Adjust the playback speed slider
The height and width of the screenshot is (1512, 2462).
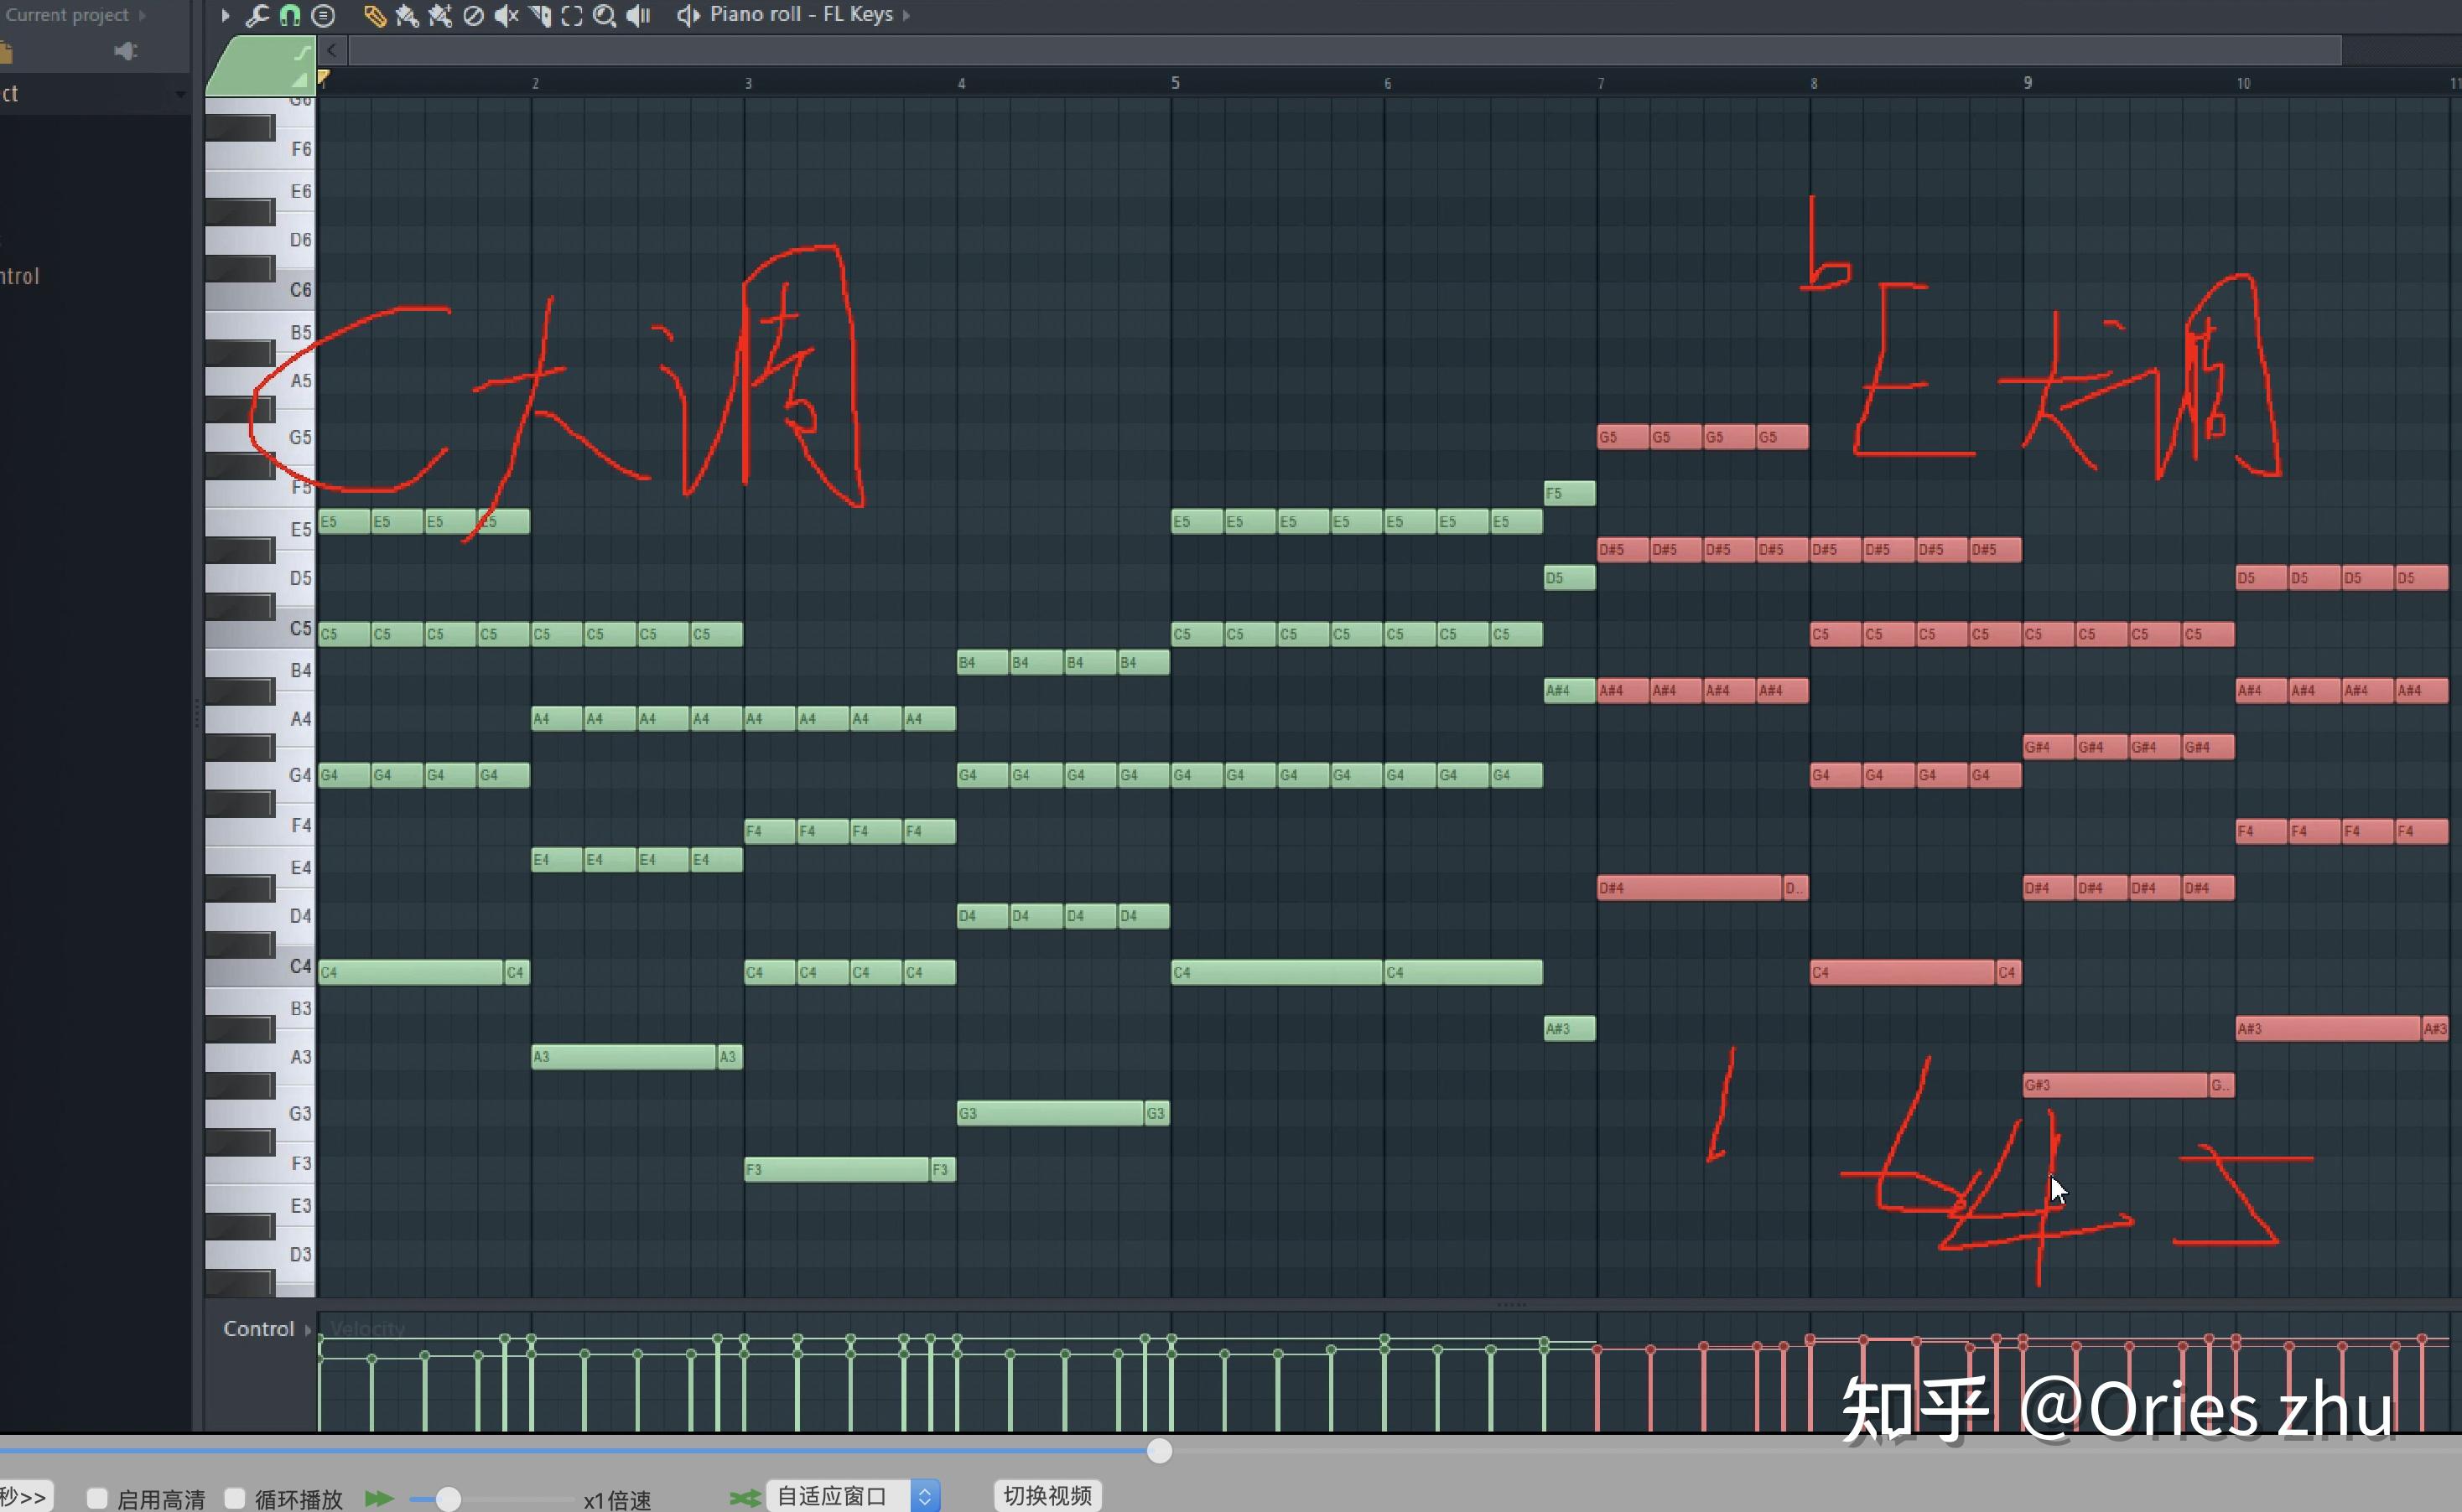click(448, 1498)
